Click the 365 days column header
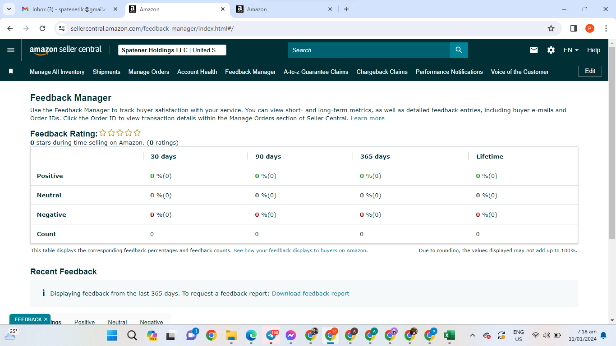The height and width of the screenshot is (346, 616). (375, 156)
